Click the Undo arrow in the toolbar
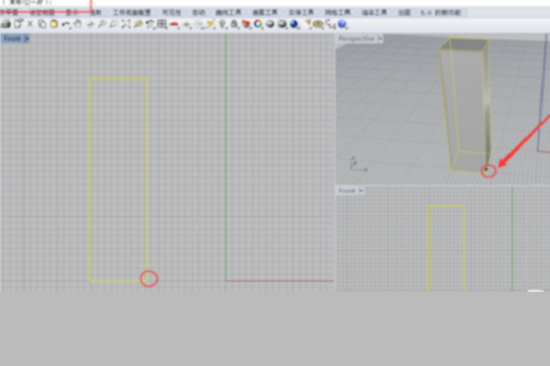550x366 pixels. tap(66, 24)
